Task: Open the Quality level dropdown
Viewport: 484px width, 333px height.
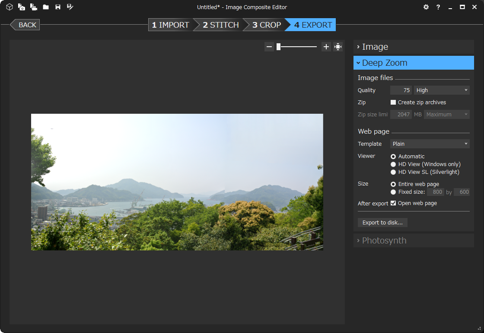Action: 441,90
